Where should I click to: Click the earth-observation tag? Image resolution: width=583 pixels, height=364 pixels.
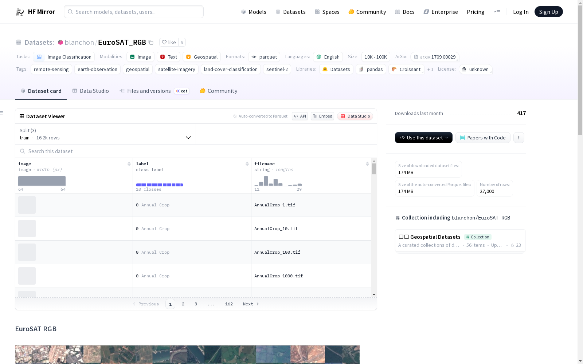tap(97, 69)
